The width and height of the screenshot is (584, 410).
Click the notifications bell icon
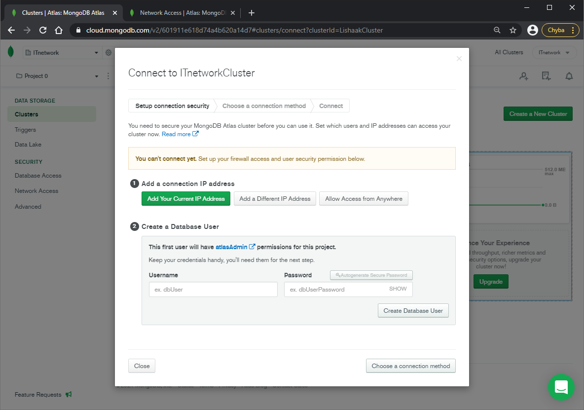(x=569, y=76)
